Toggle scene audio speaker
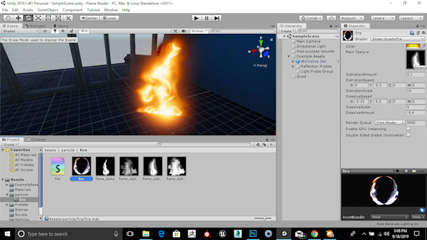427x240 pixels. tap(63, 31)
